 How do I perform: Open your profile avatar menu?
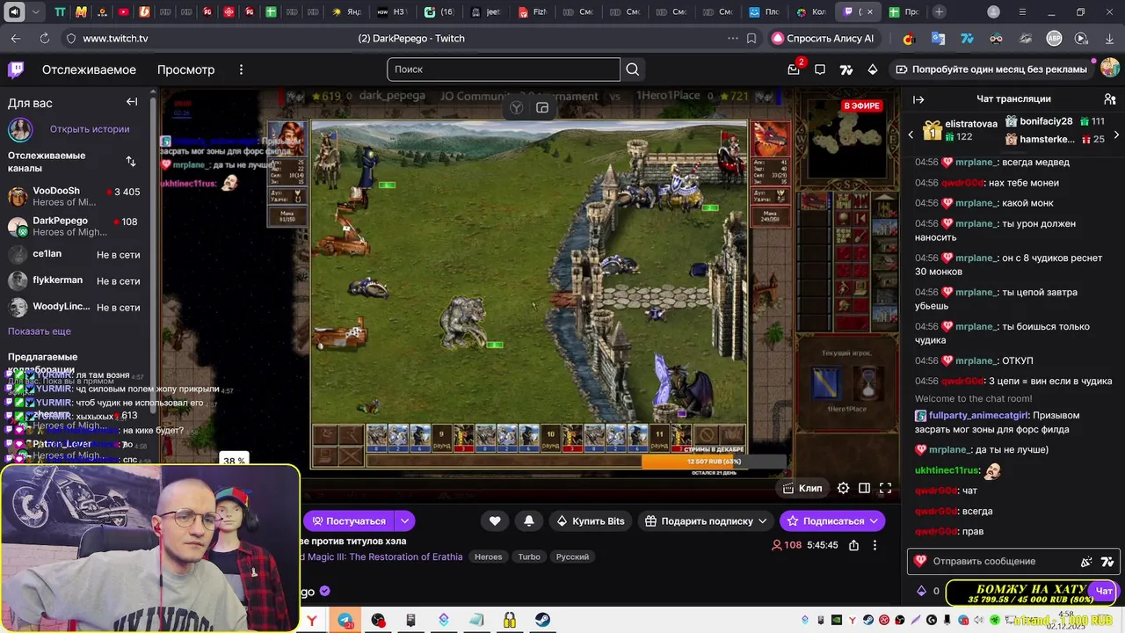coord(1109,69)
